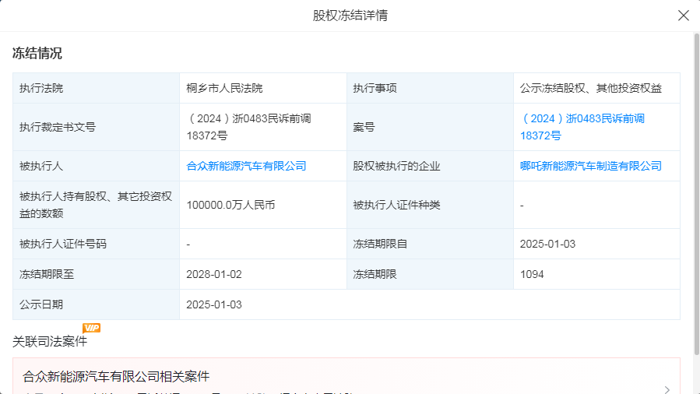Viewport: 700px width, 394px height.
Task: Click the 股权冻结详情 dialog title
Action: click(350, 16)
